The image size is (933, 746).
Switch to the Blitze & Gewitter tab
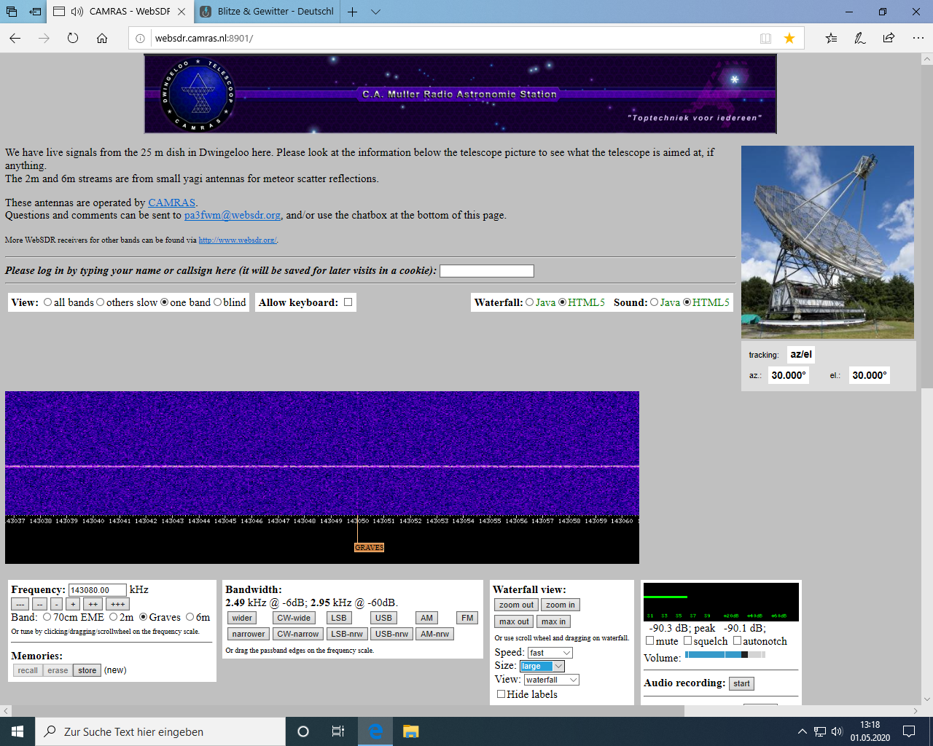pyautogui.click(x=267, y=12)
